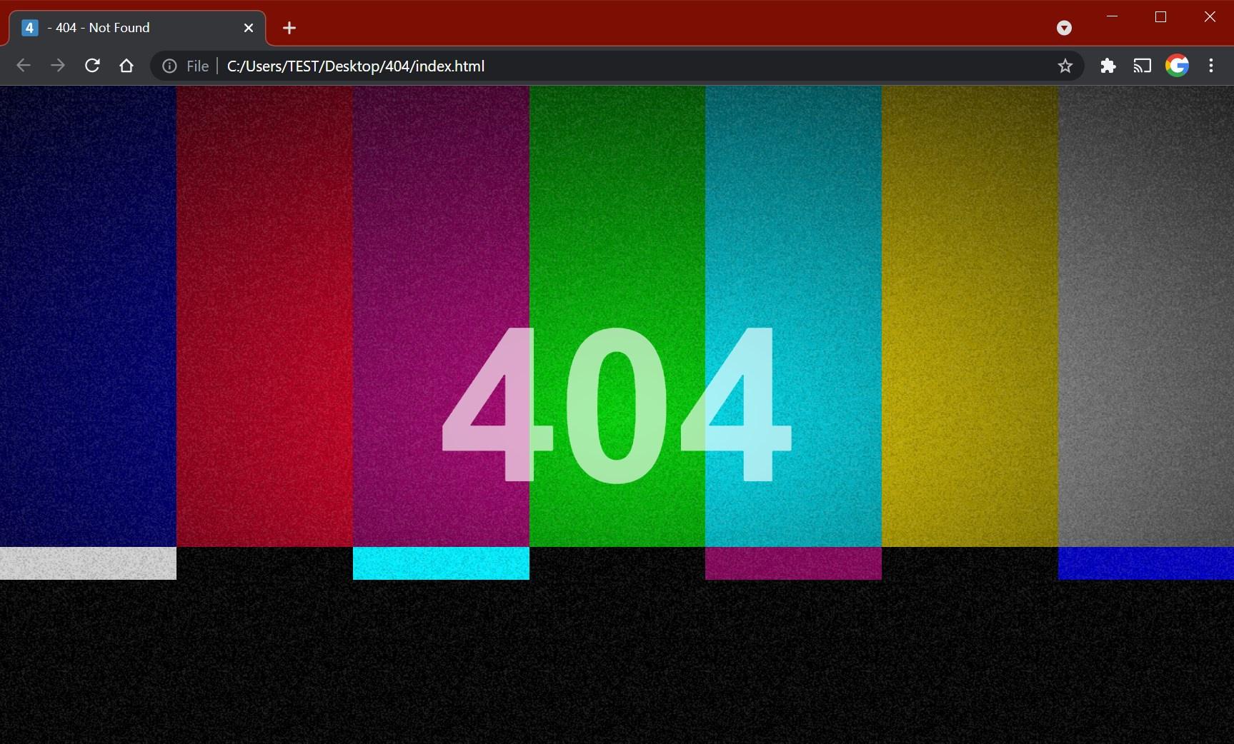The image size is (1234, 744).
Task: Click the large 404 heading text
Action: click(x=617, y=405)
